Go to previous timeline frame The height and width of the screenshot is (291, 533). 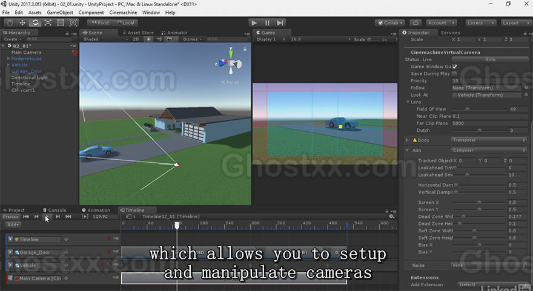click(36, 217)
